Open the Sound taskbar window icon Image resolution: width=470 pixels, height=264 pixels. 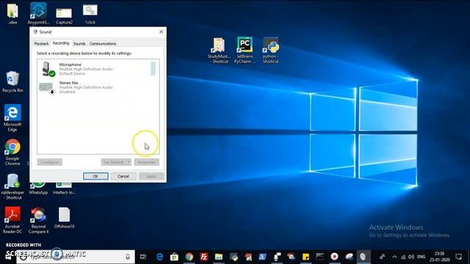[x=363, y=257]
